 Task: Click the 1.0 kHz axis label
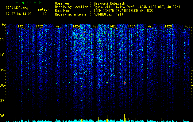click(x=2, y=55)
